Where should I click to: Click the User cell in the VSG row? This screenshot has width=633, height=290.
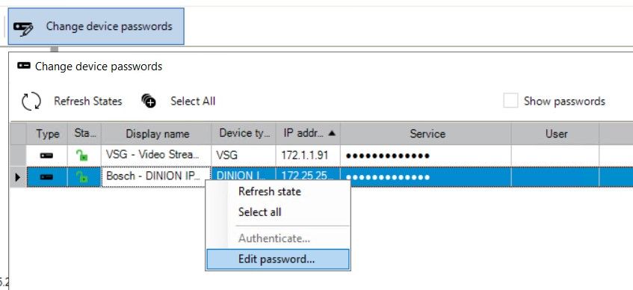pos(555,155)
